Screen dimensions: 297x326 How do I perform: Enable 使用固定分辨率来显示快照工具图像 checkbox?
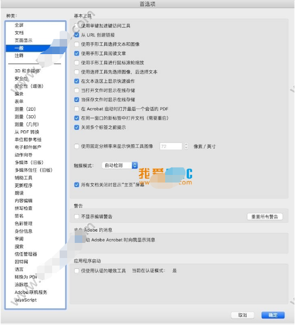tap(77, 147)
